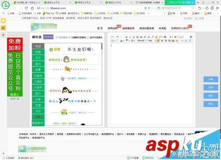Screen dimensions: 221x160
Task: Click the purple color picker swatch beside 调色器
Action: pyautogui.click(x=48, y=37)
